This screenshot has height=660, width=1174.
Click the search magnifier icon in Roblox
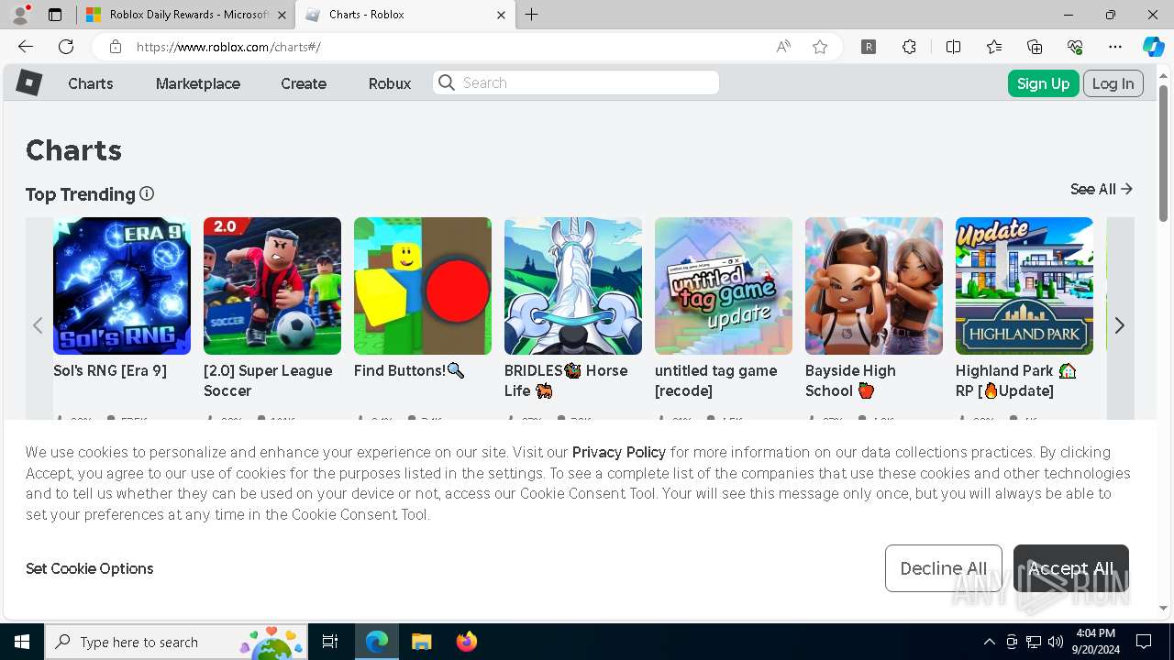tap(447, 82)
